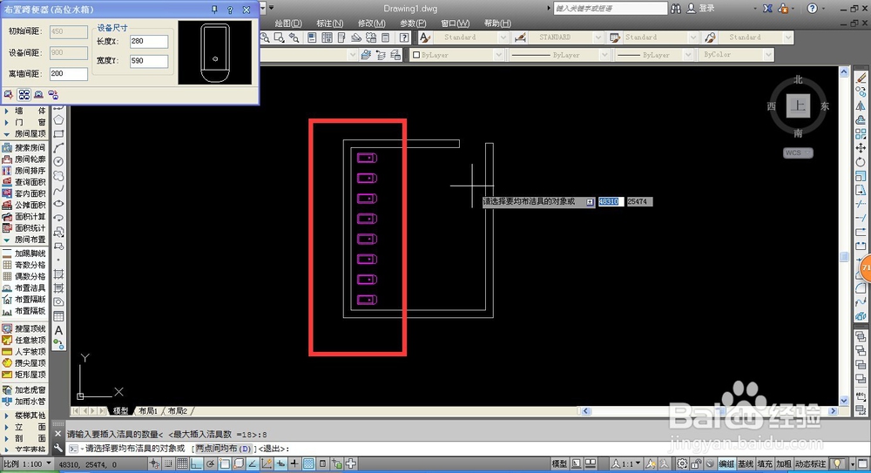Select the fourth placement icon in dialog
This screenshot has width=871, height=473.
click(x=53, y=94)
